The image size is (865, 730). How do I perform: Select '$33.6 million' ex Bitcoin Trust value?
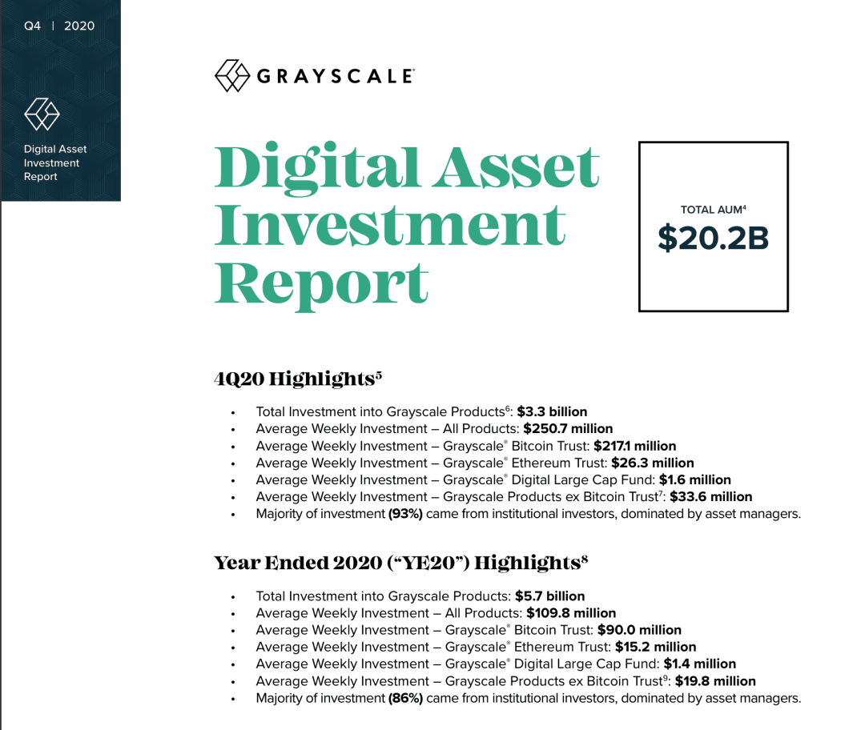[711, 497]
